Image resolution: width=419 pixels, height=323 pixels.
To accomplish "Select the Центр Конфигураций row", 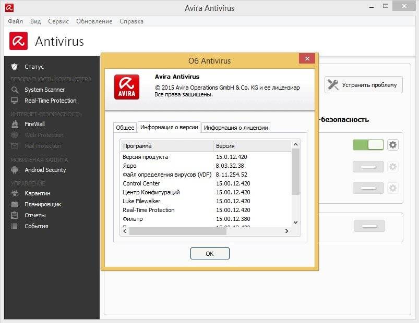I will click(x=206, y=192).
